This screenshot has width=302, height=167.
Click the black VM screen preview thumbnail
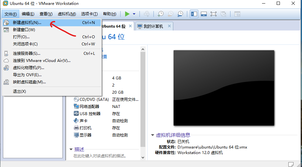point(224,88)
